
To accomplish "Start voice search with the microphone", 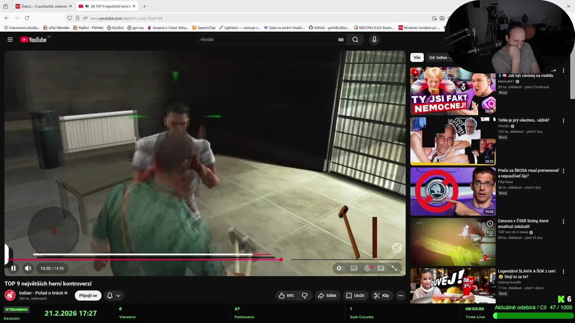I will click(x=374, y=39).
